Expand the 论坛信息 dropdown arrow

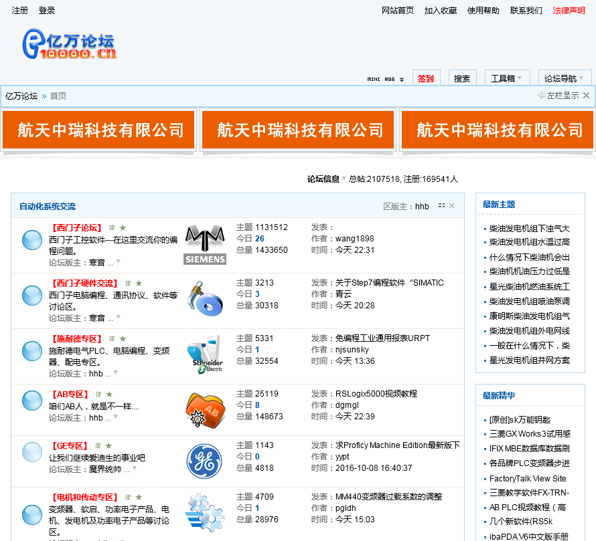point(344,179)
